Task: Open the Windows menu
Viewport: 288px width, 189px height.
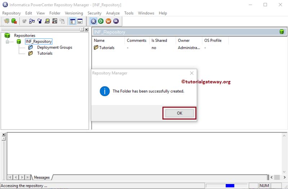Action: pyautogui.click(x=146, y=13)
